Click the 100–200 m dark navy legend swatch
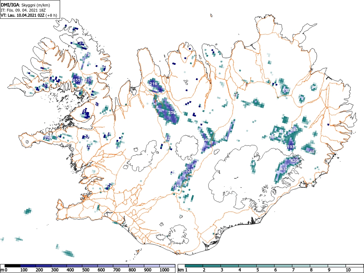 [x=28, y=266]
